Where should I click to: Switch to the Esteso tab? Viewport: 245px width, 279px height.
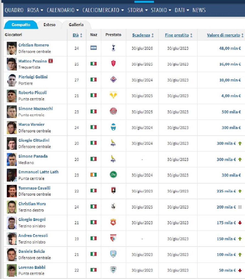(x=49, y=25)
